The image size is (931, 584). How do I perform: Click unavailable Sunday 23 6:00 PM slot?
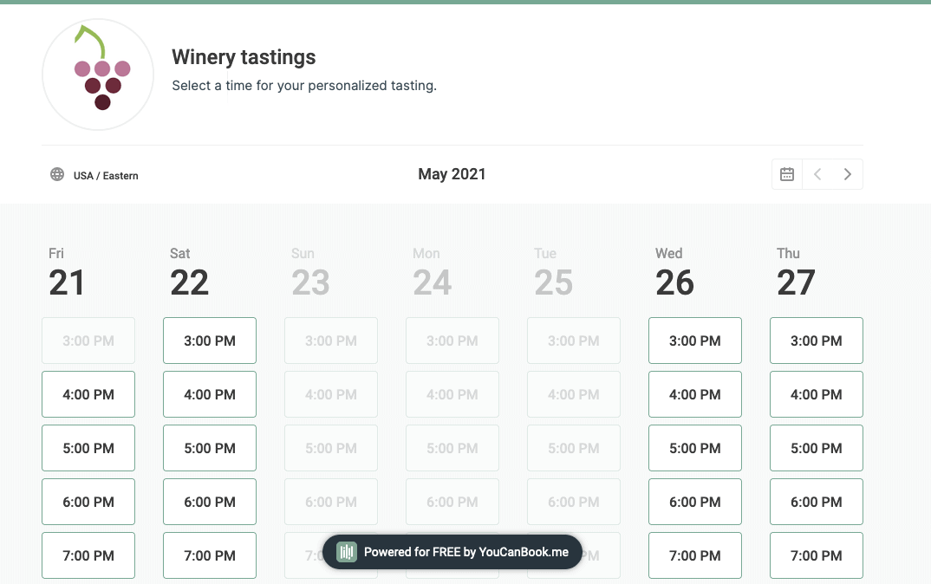331,502
